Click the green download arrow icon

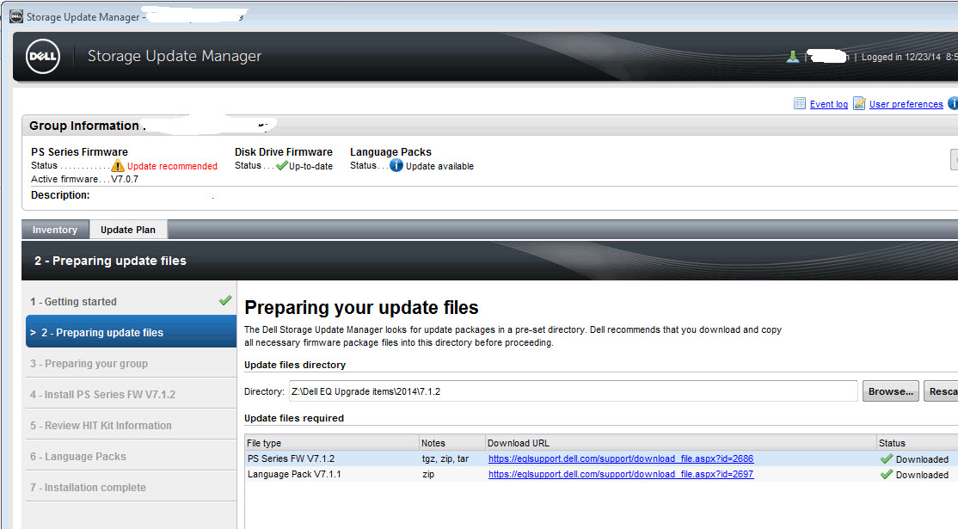click(792, 57)
